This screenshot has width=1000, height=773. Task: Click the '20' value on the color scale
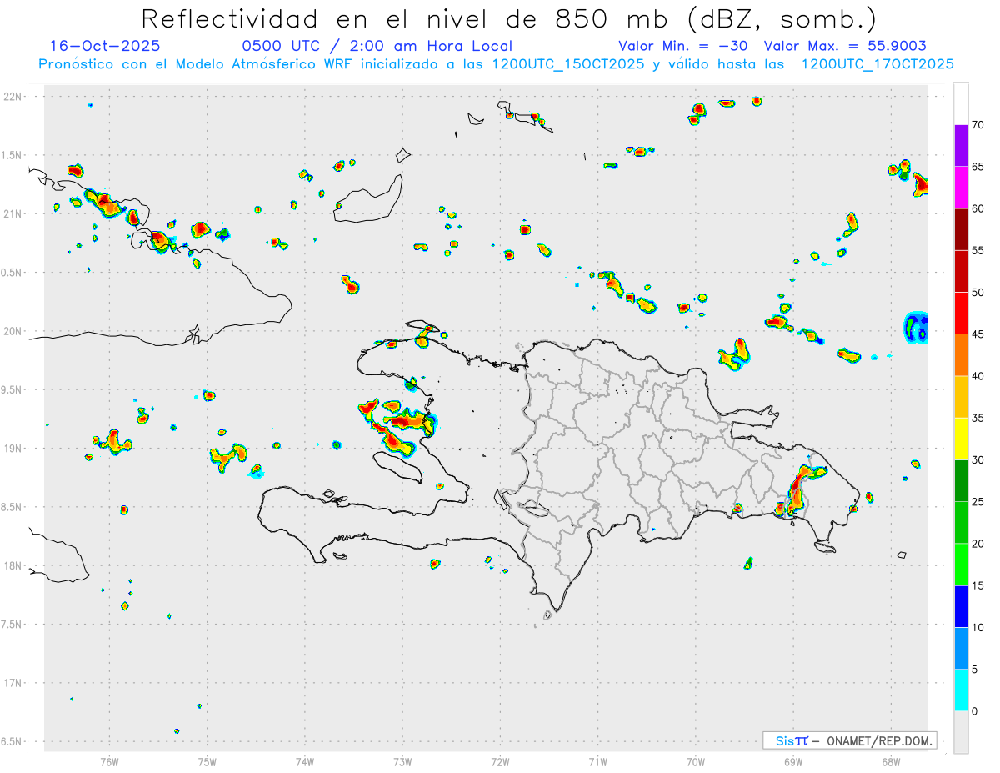click(x=978, y=544)
